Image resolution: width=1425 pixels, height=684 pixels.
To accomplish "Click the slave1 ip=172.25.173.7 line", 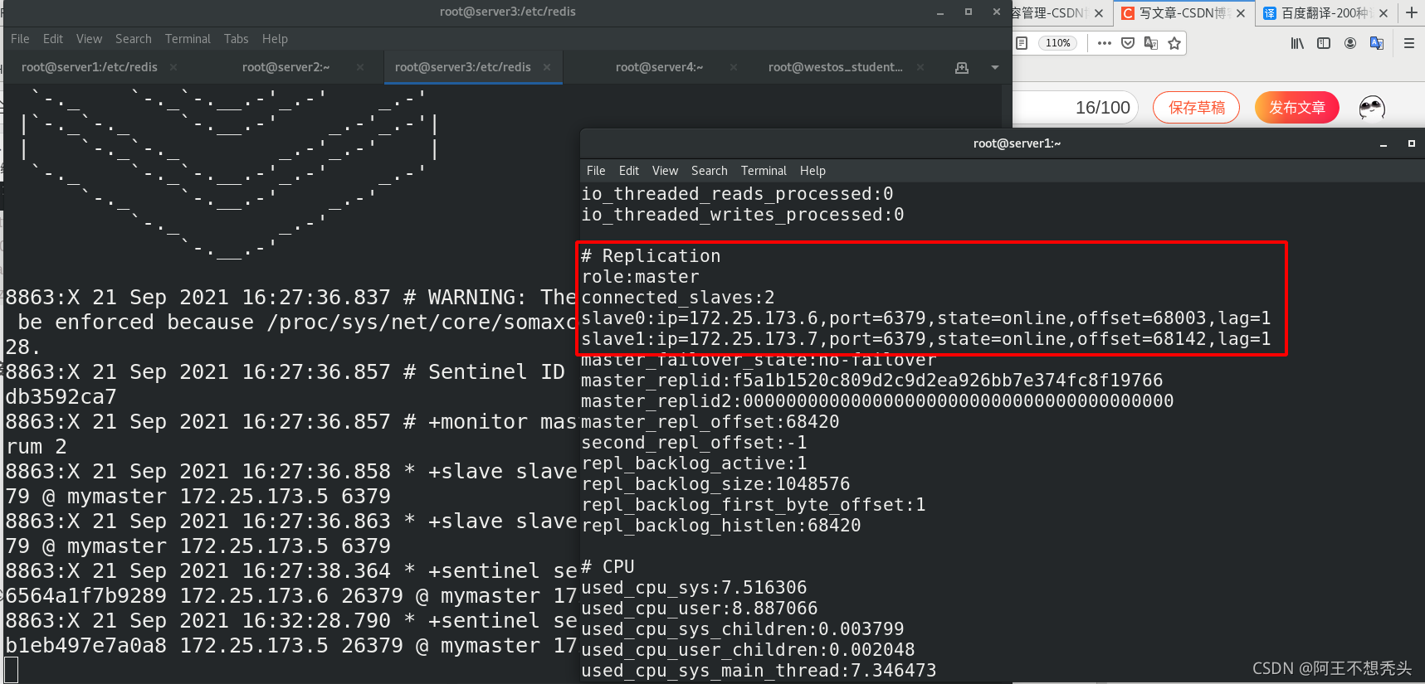I will click(x=926, y=339).
